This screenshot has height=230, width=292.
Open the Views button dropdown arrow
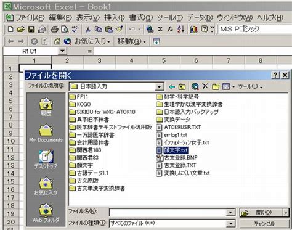click(233, 87)
